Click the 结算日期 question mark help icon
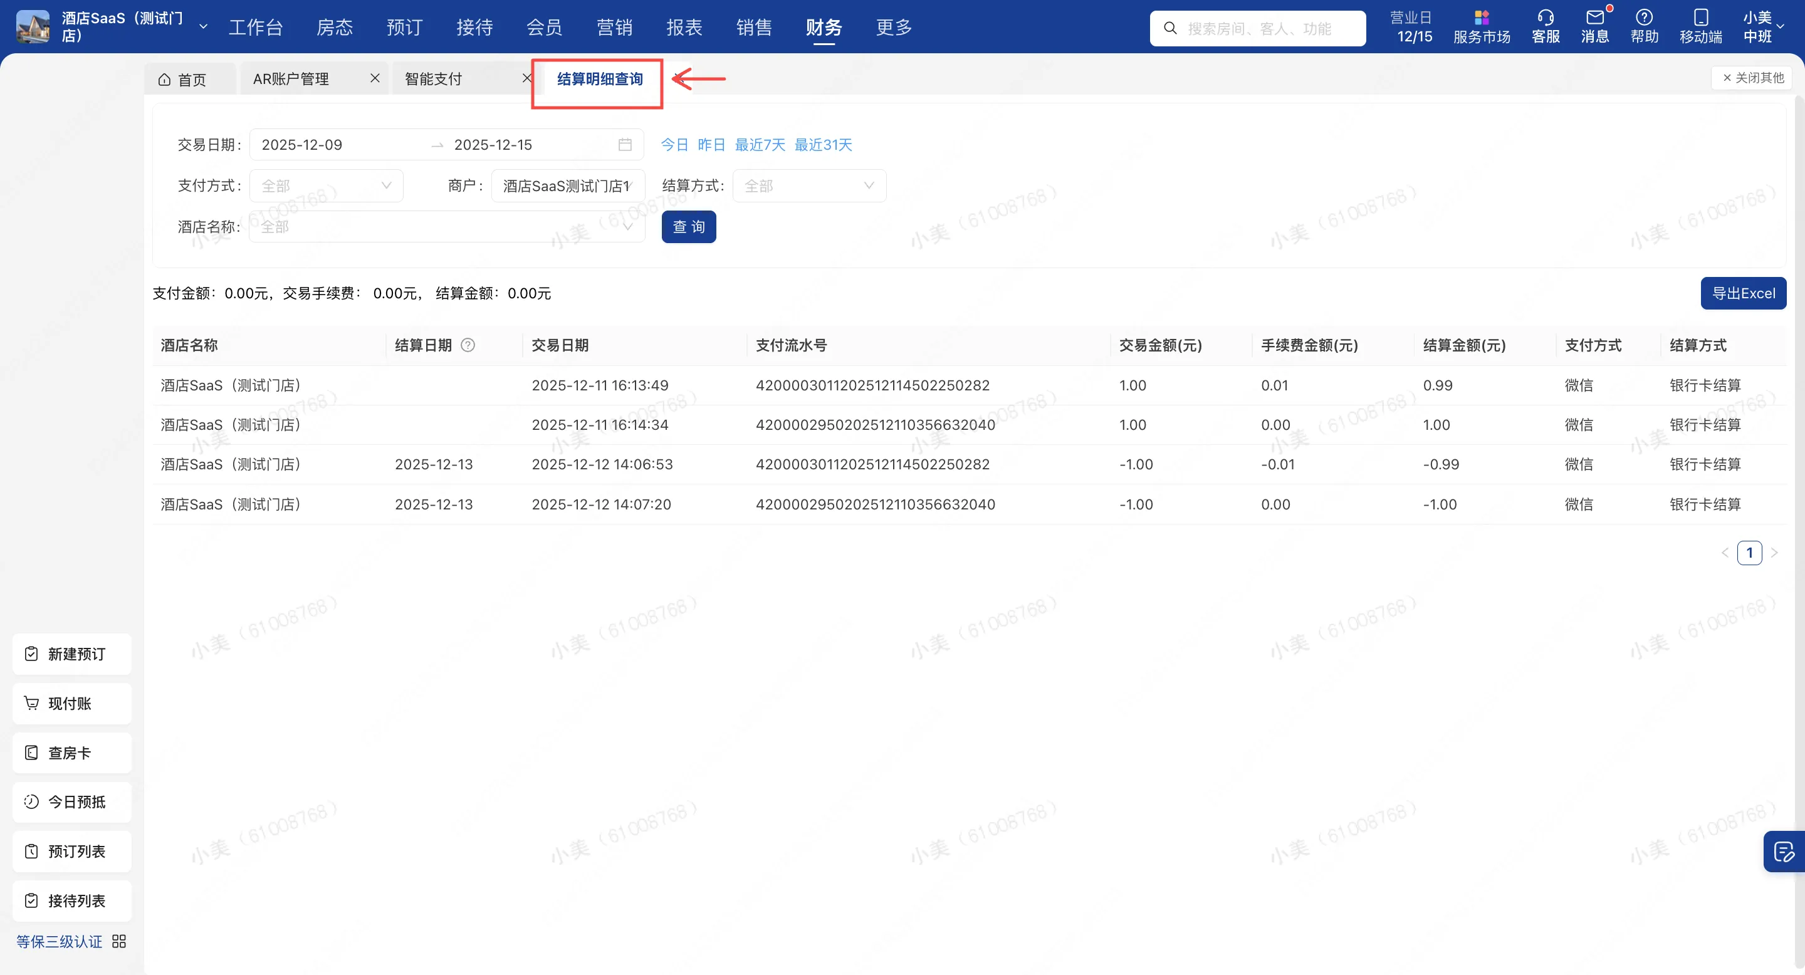The width and height of the screenshot is (1805, 975). (x=468, y=345)
